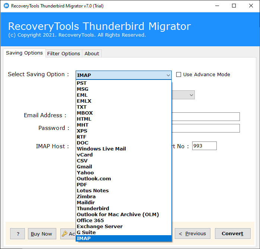Select MBOX as saving option

pyautogui.click(x=124, y=113)
